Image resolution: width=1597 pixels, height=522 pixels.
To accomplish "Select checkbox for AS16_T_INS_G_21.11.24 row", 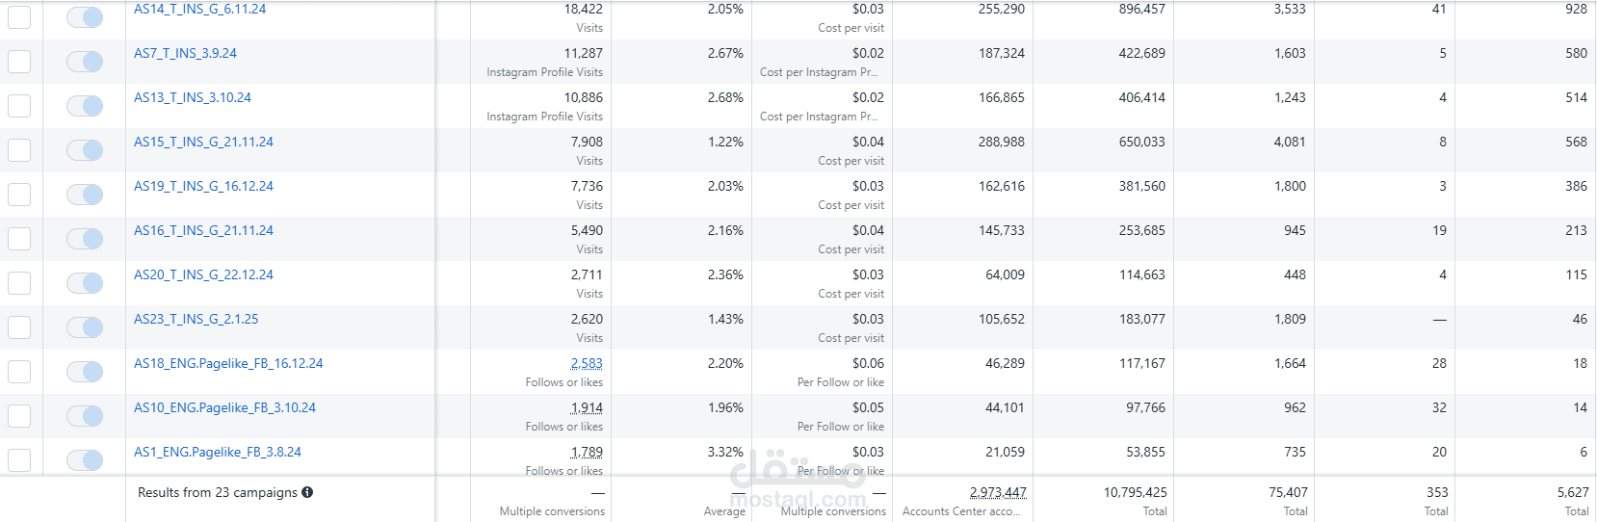I will [x=19, y=239].
